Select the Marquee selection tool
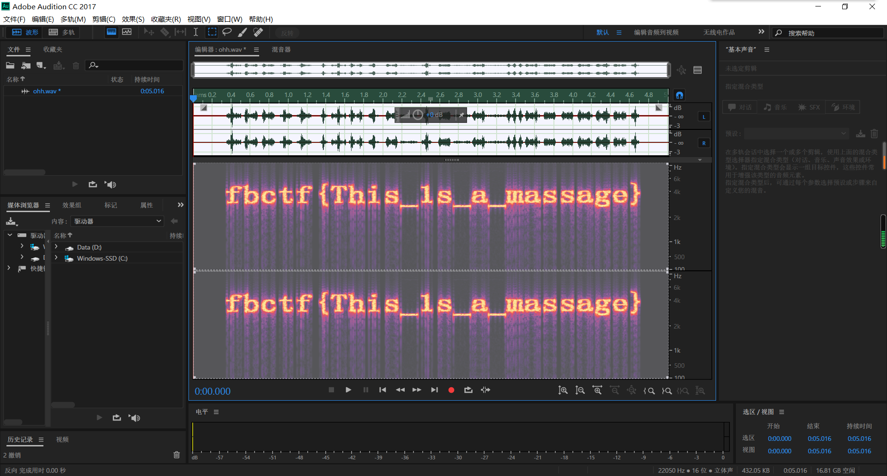Viewport: 887px width, 476px height. click(x=212, y=32)
